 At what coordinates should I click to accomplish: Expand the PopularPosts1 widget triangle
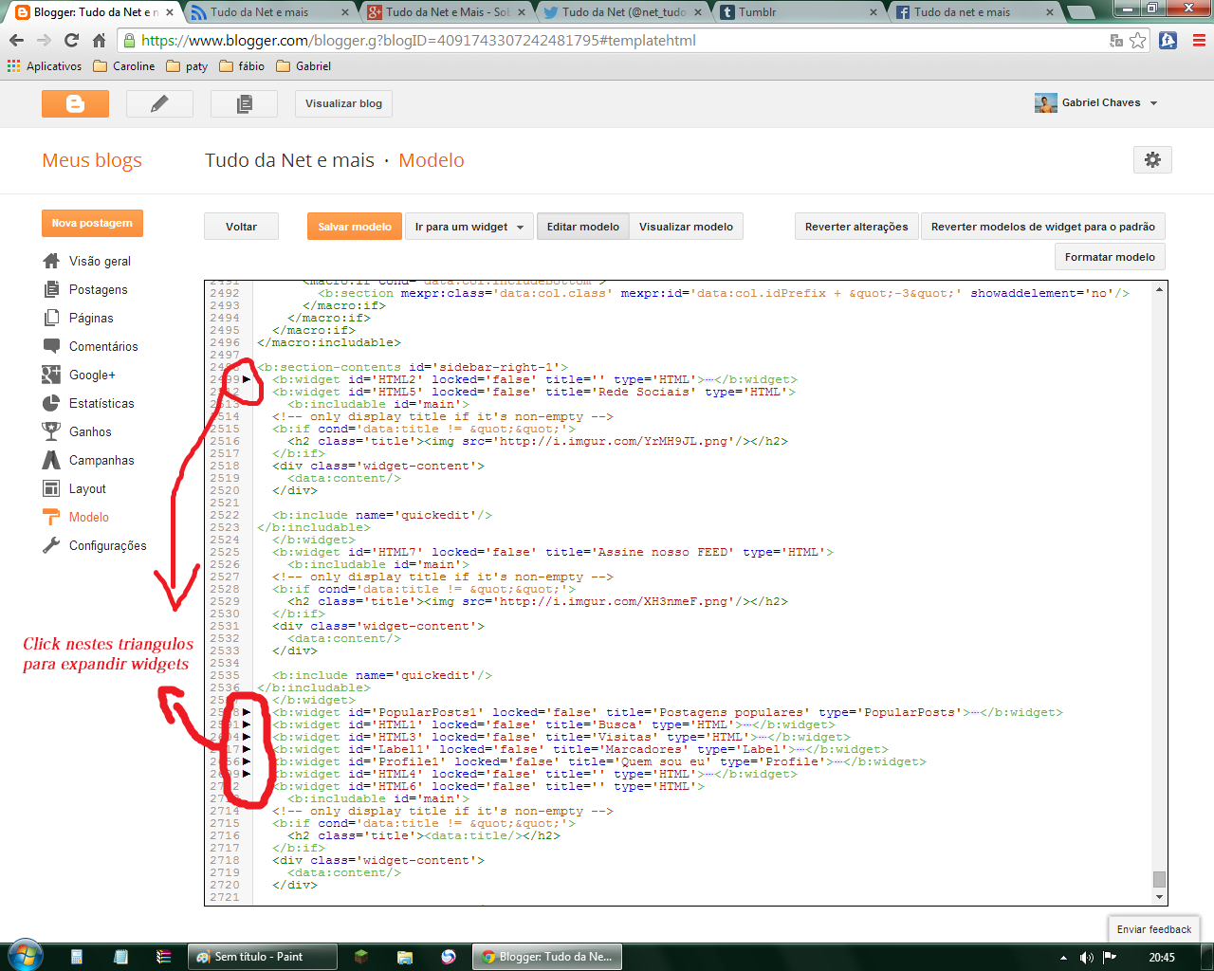coord(247,712)
